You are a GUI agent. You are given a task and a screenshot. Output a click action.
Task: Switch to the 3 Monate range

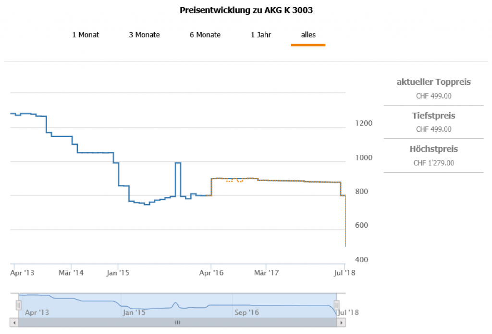click(x=144, y=35)
